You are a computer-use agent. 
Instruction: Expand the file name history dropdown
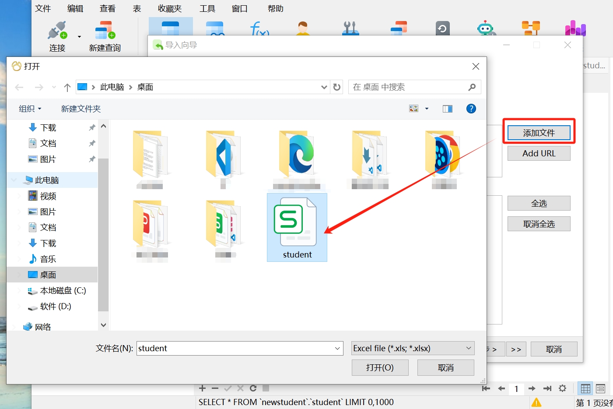[337, 348]
